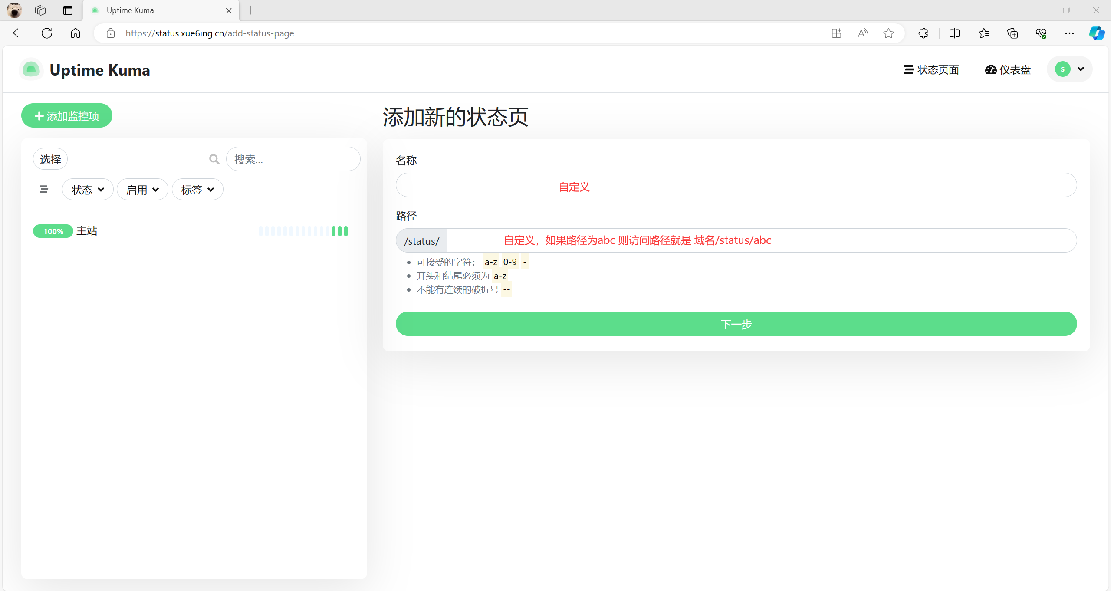Click the 主站 heartbeat status bar
1111x591 pixels.
tap(303, 231)
